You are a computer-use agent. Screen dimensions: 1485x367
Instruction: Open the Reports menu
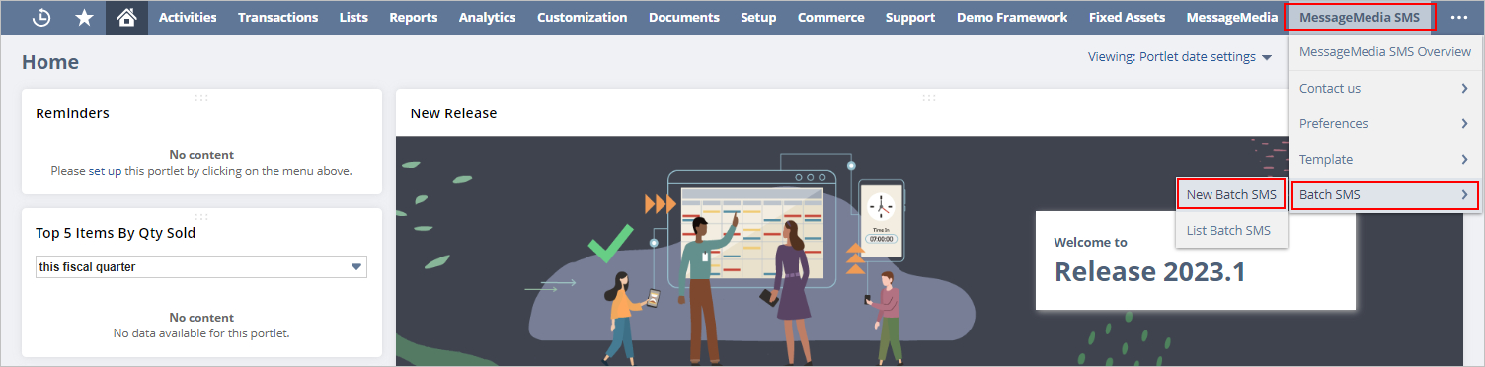click(x=413, y=18)
